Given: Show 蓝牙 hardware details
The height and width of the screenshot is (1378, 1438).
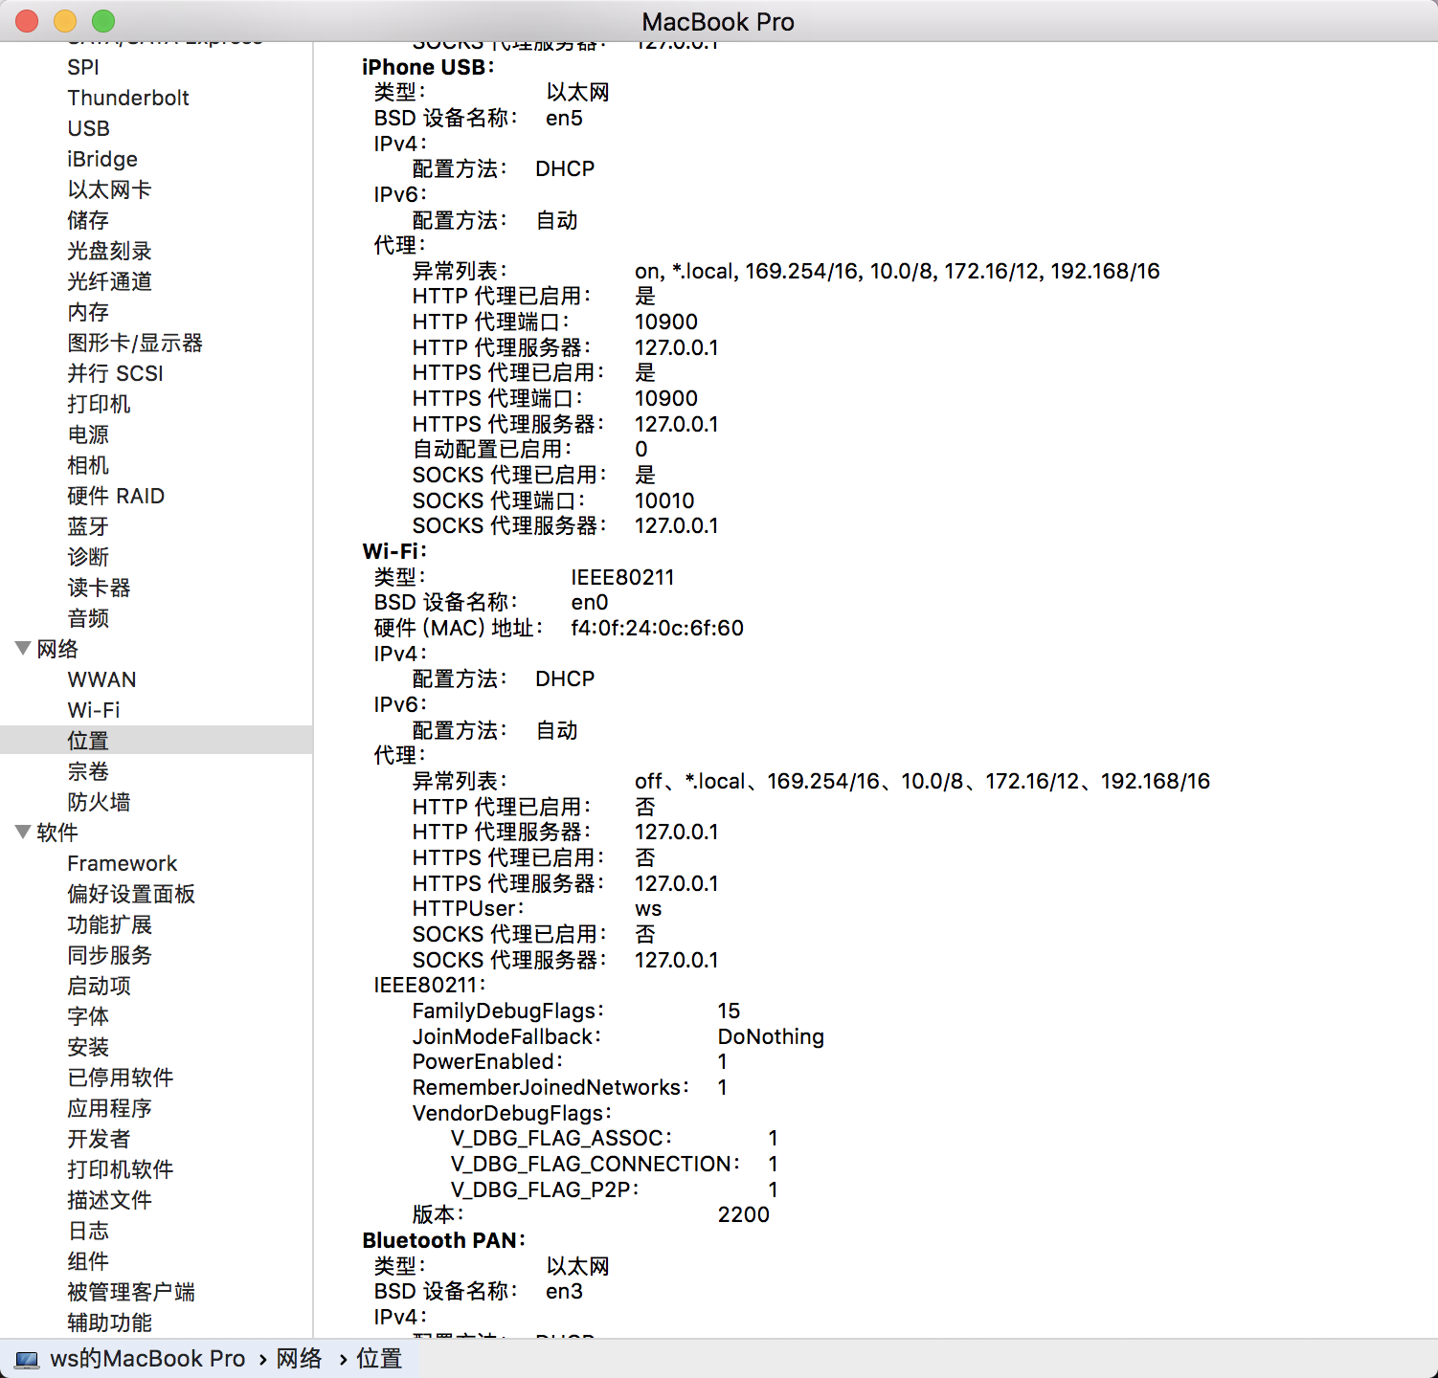Looking at the screenshot, I should 88,526.
